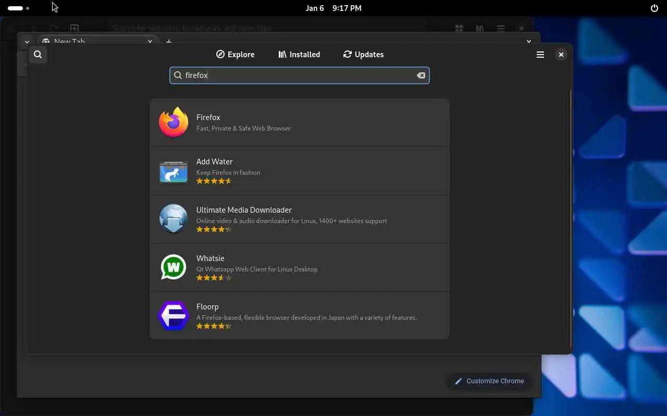The height and width of the screenshot is (416, 667).
Task: Click the Floorp description about Japan browser
Action: (x=306, y=318)
